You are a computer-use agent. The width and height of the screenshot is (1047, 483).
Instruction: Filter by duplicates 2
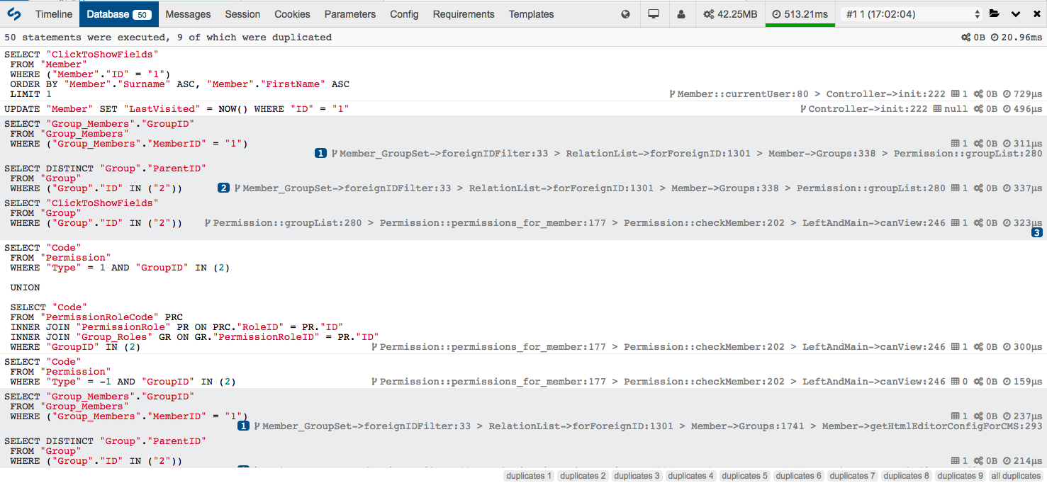coord(583,476)
